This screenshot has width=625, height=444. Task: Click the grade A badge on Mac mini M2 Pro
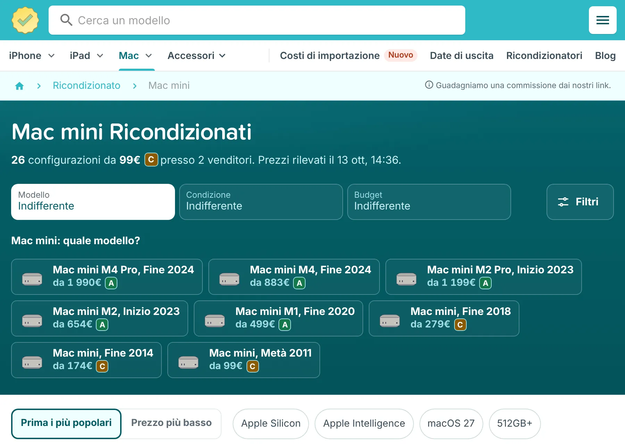(x=485, y=283)
